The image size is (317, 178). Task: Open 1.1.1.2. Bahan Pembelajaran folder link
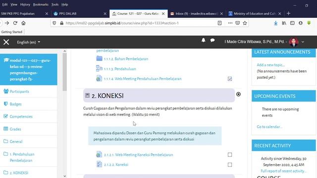[126, 59]
